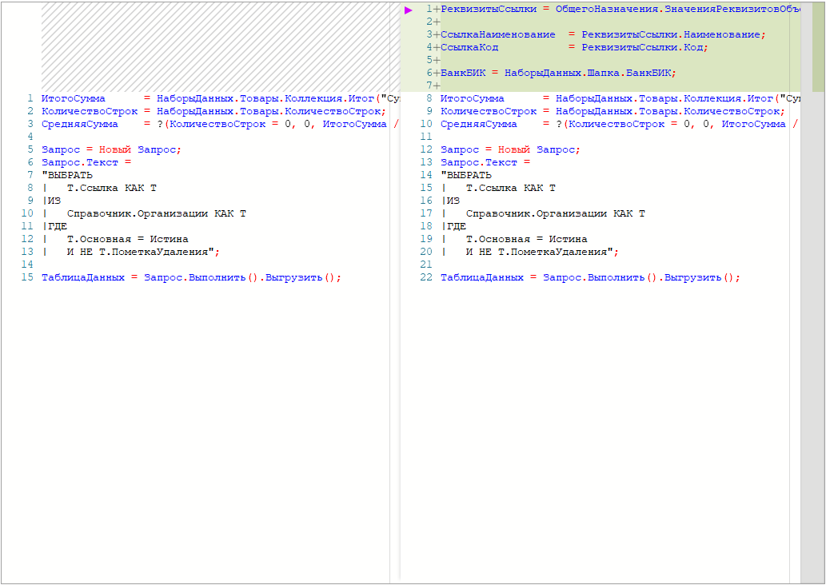Click КоличествоСтрок variable in left pane line 2

[90, 112]
